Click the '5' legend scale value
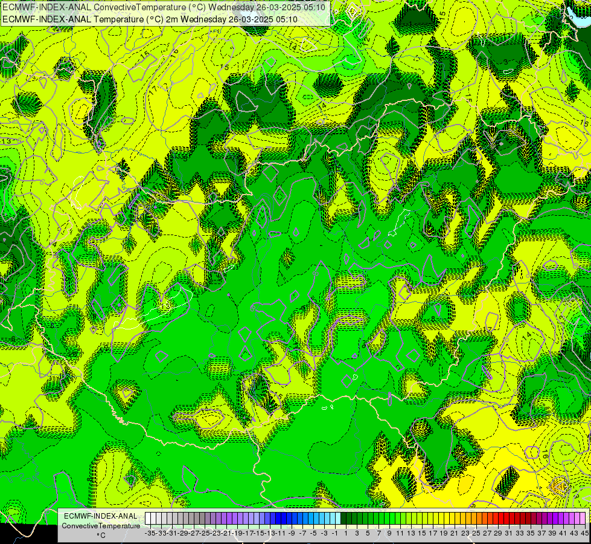The image size is (591, 544). [x=368, y=533]
